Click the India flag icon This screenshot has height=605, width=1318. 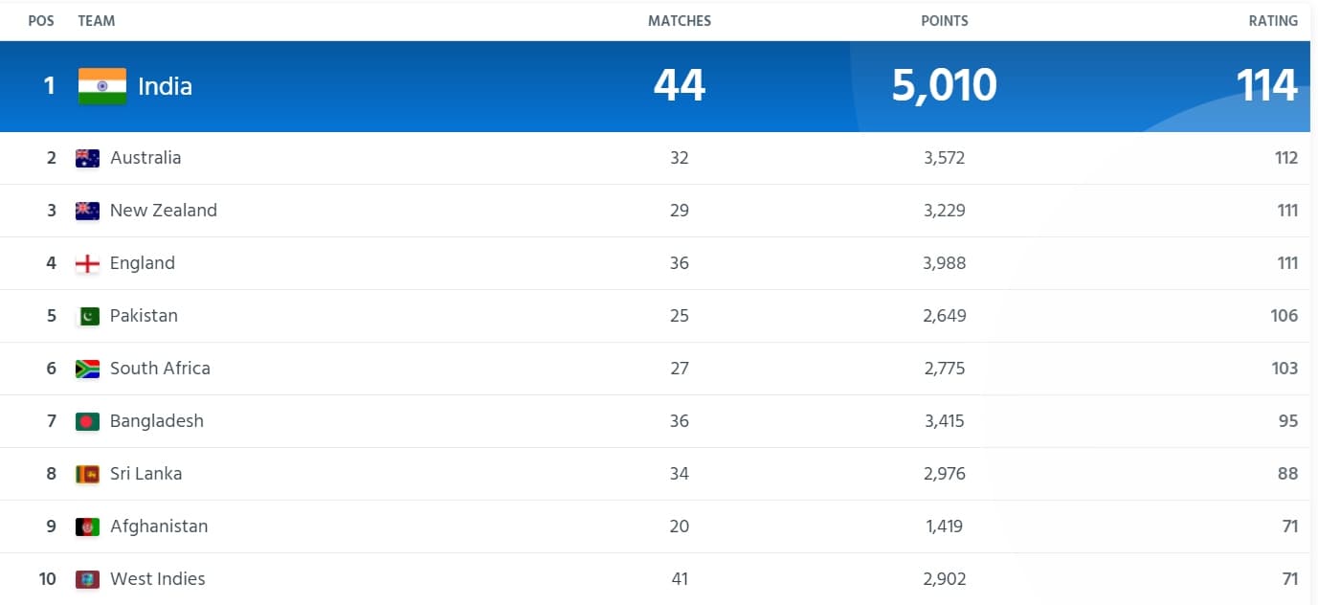click(x=102, y=86)
